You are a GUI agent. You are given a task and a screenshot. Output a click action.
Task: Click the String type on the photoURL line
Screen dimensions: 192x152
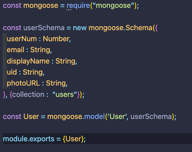(x=56, y=84)
